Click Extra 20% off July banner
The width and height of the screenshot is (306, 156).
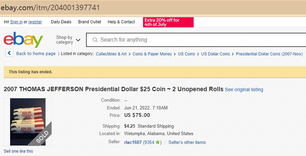168,22
